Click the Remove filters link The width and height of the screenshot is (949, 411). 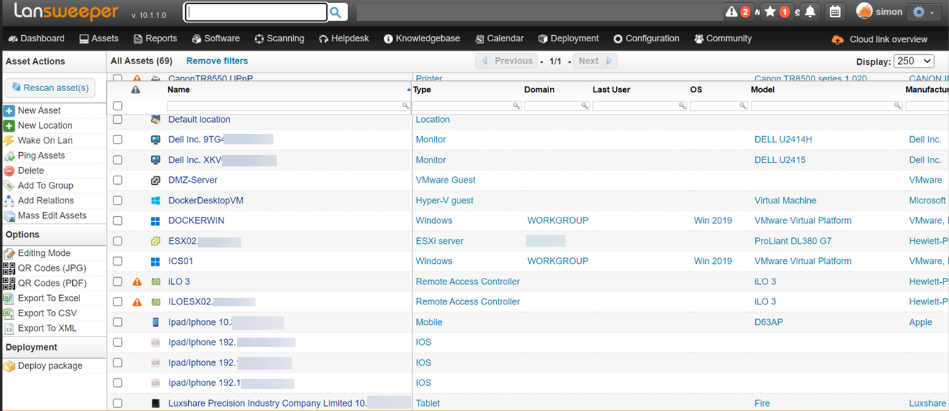click(x=217, y=61)
